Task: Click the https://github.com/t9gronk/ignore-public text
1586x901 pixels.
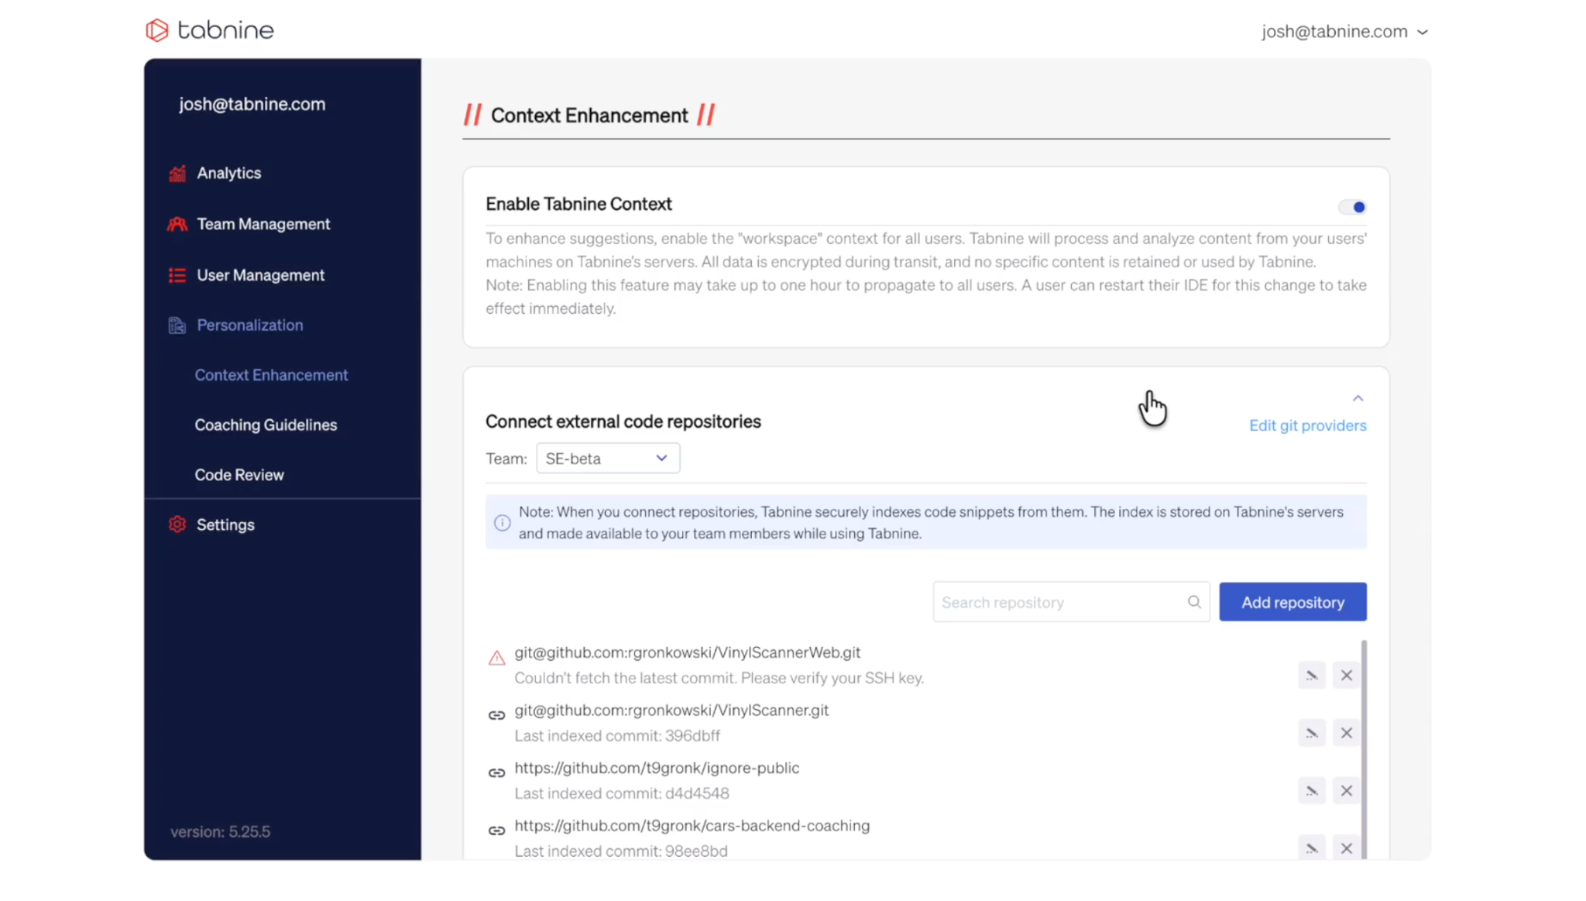Action: (657, 768)
